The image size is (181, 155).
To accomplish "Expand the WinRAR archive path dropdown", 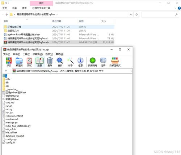I will coord(131,71).
